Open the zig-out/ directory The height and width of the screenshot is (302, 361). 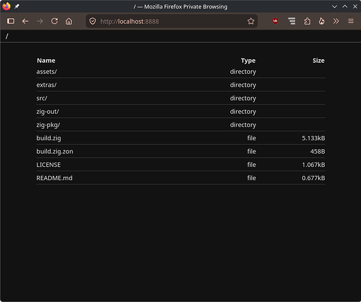(48, 112)
